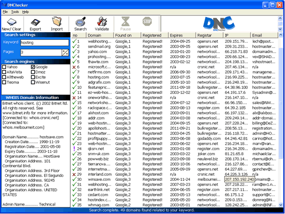Enable the Teoma checkbox
Screen dimensions: 285x214
pyautogui.click(x=4, y=82)
